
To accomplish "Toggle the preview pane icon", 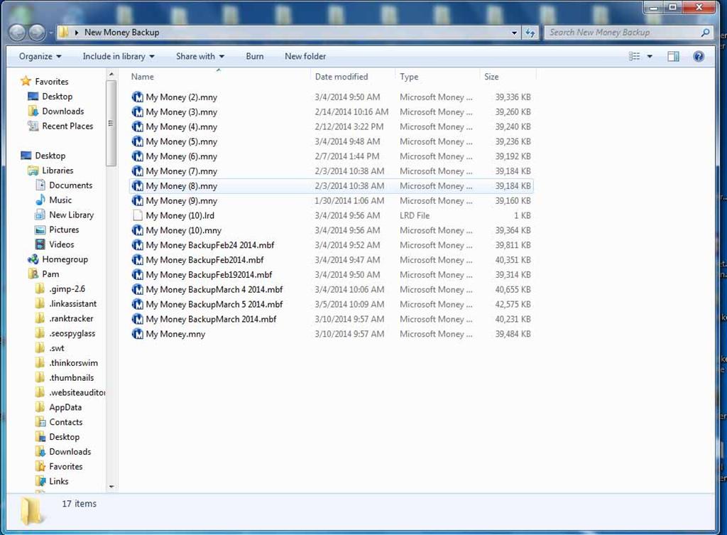I will point(673,56).
